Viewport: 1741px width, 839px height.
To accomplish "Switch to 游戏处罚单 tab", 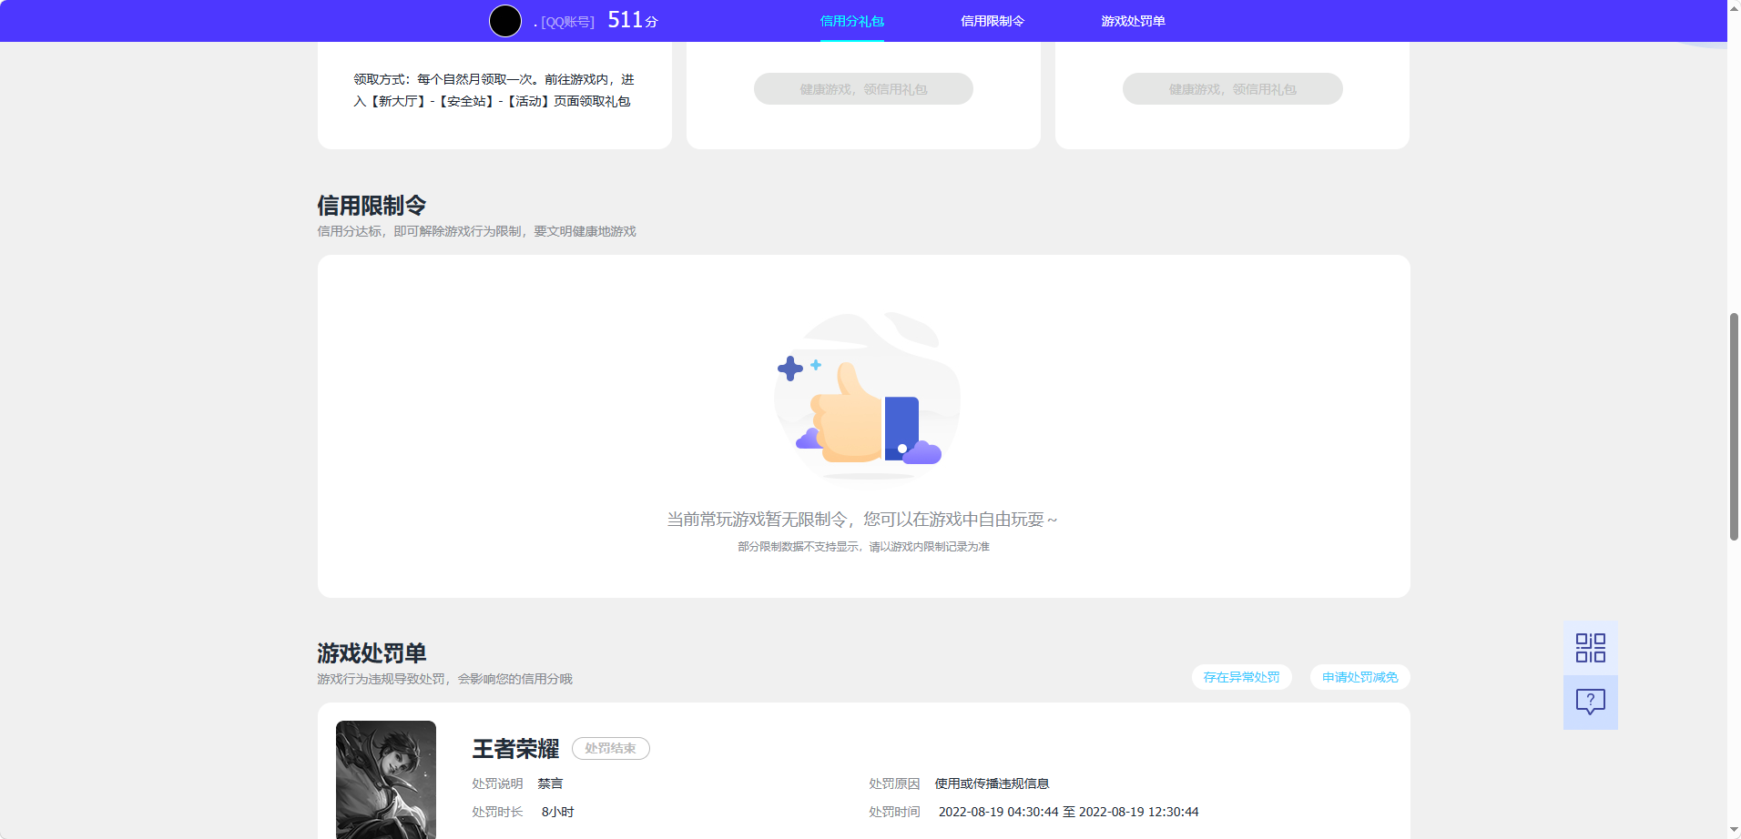I will tap(1133, 21).
